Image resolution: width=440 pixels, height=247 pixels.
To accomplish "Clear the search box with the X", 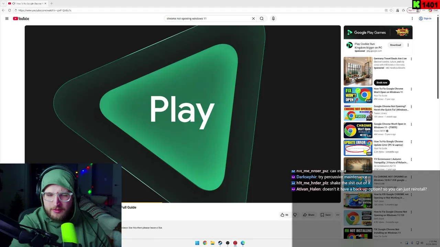I will click(253, 19).
